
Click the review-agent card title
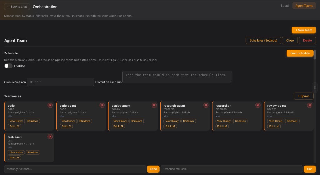coord(277,106)
